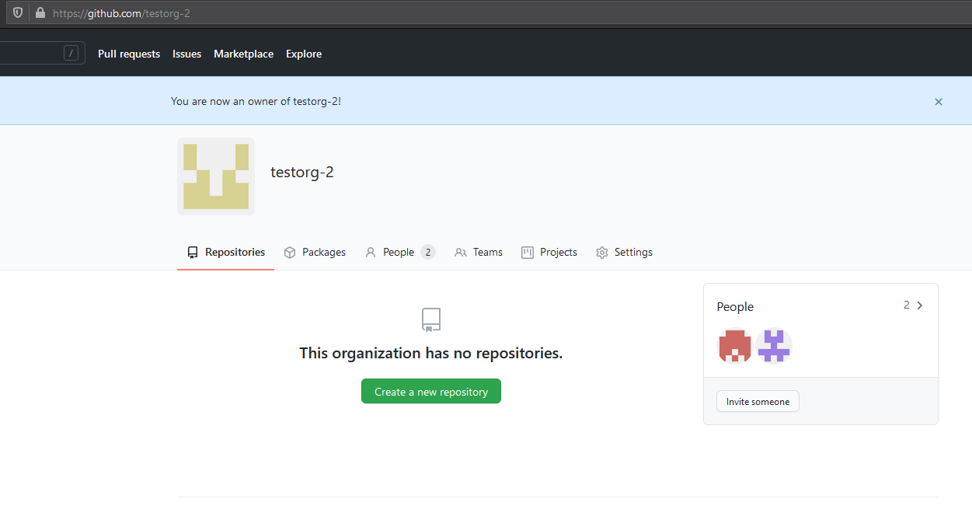Open Explore from the header
This screenshot has height=513, width=972.
[x=304, y=54]
